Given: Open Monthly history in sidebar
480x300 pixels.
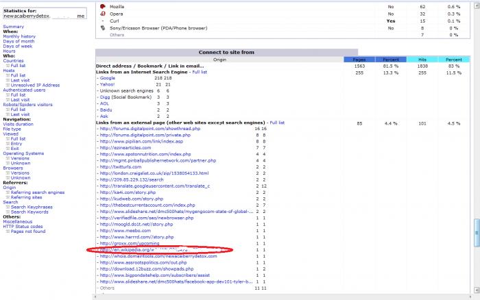Looking at the screenshot, I should 19,36.
